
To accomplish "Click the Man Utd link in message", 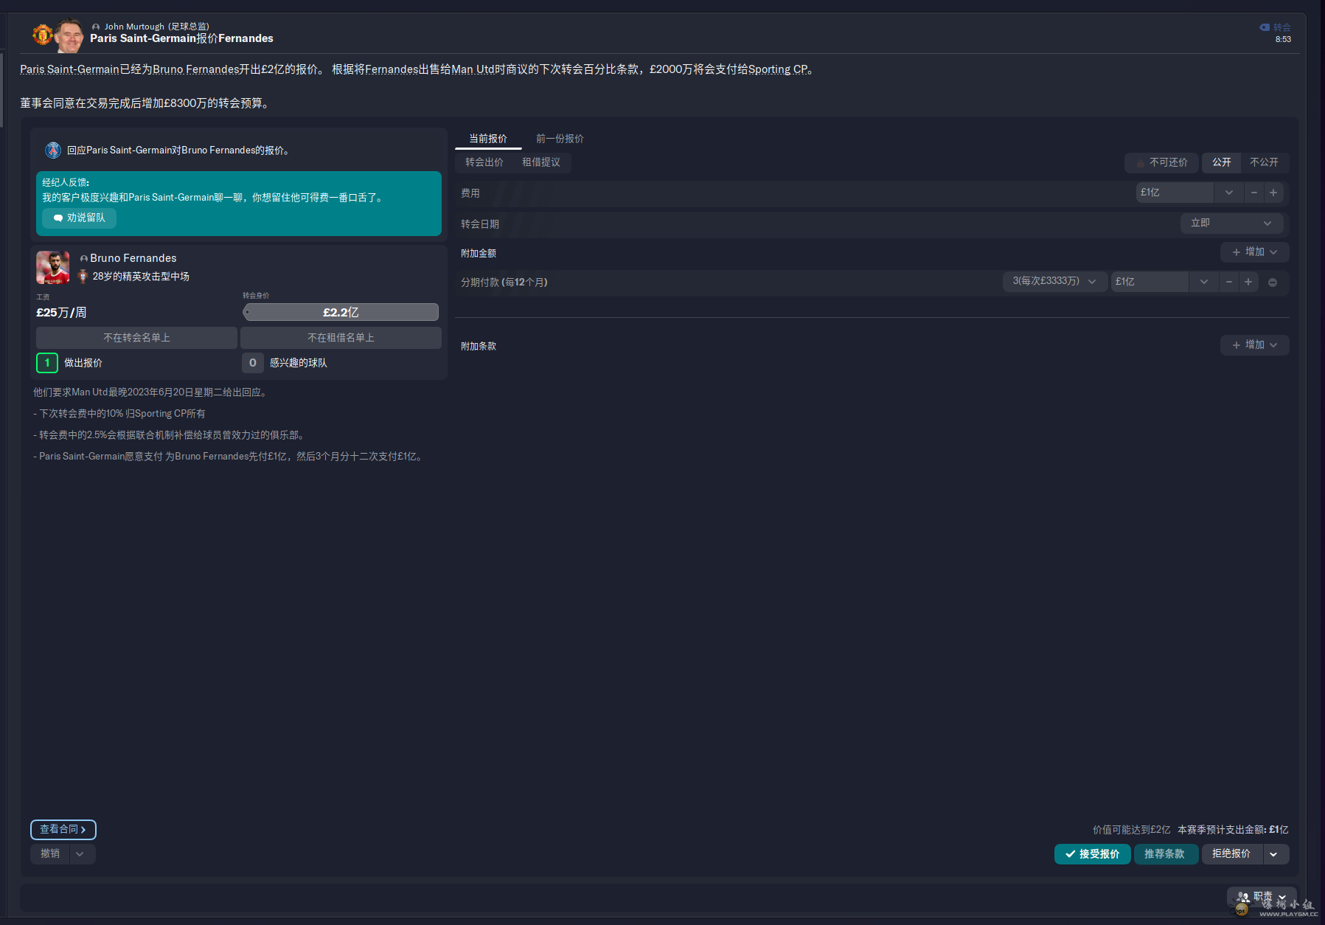I will point(473,69).
